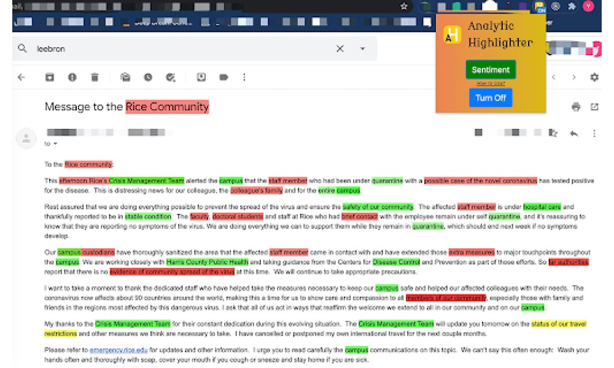Click green-highlighted 'stable condition'
This screenshot has height=368, width=614.
tap(148, 217)
